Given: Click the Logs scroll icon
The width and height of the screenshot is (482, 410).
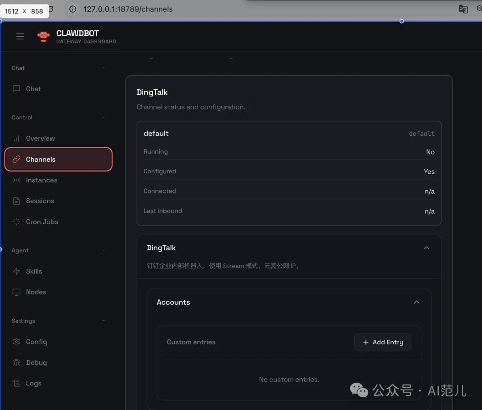Looking at the screenshot, I should tap(17, 383).
